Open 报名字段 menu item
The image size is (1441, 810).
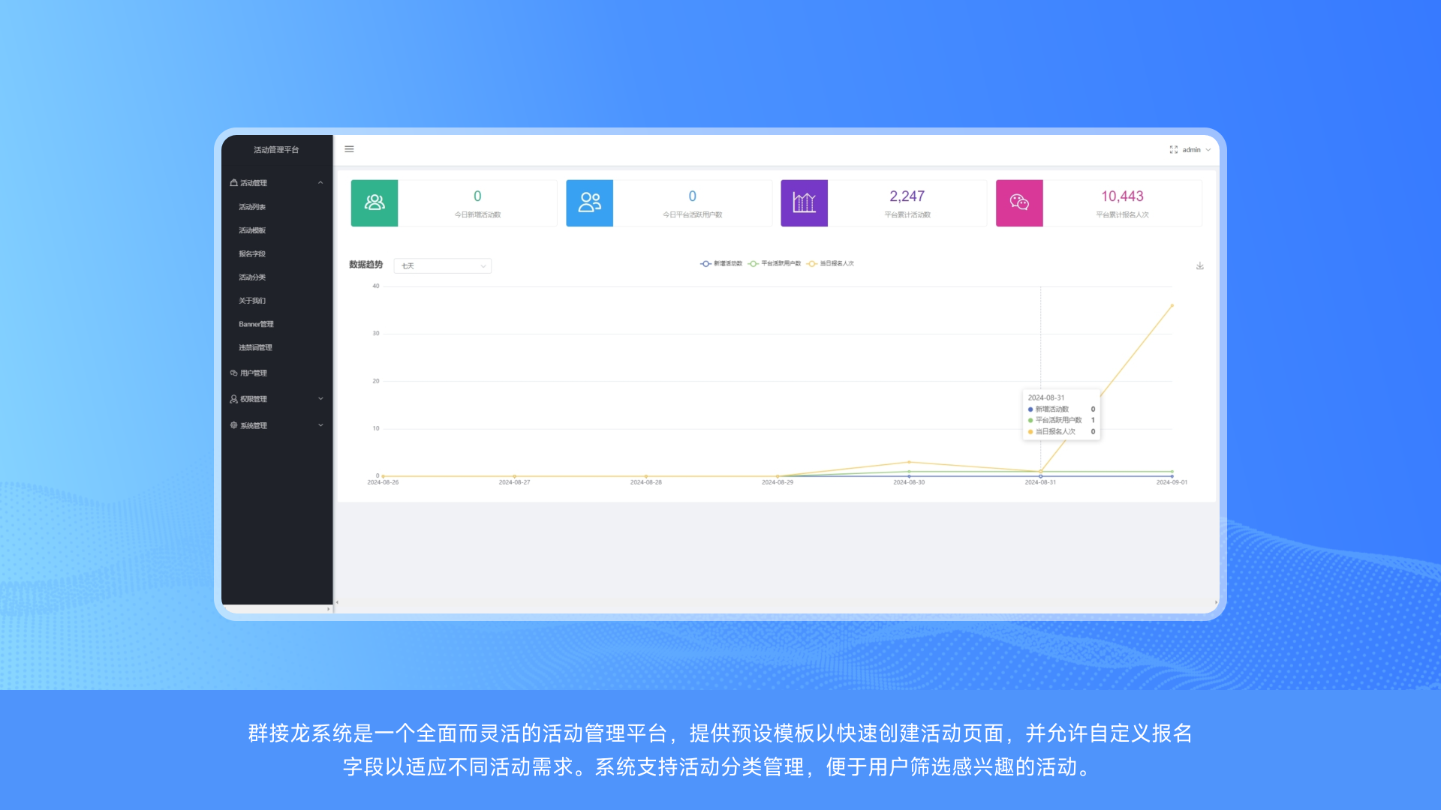(x=252, y=254)
